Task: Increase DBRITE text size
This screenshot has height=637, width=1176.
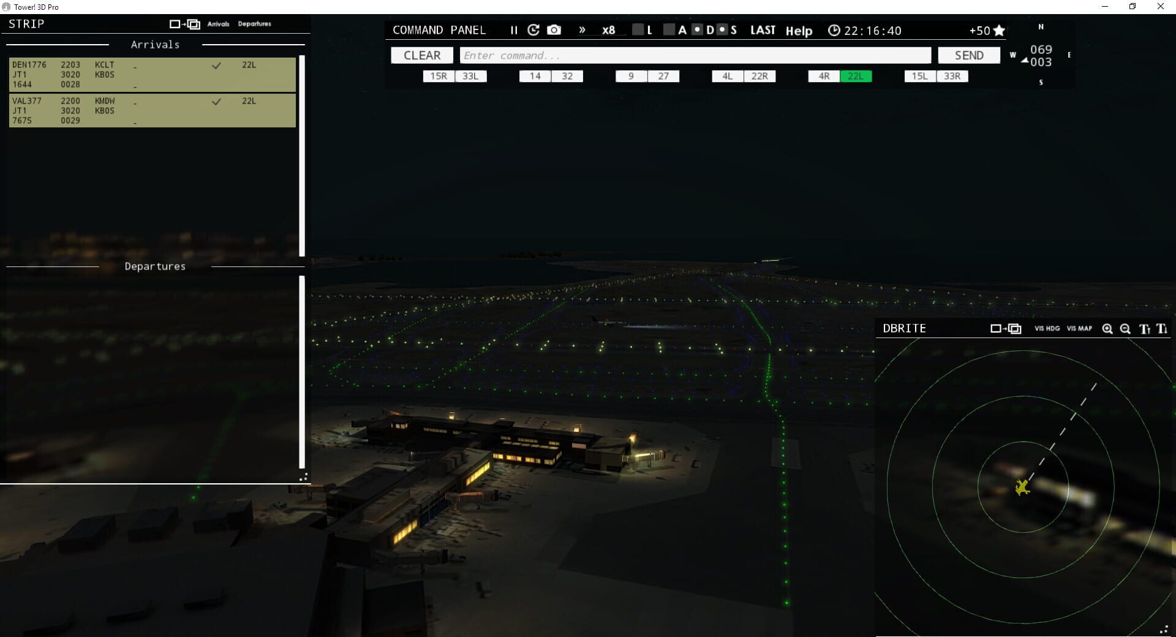Action: (1144, 329)
